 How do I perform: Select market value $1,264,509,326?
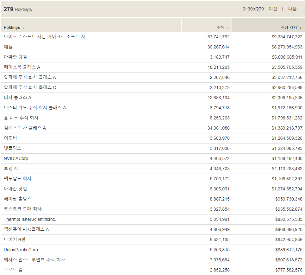click(x=287, y=138)
